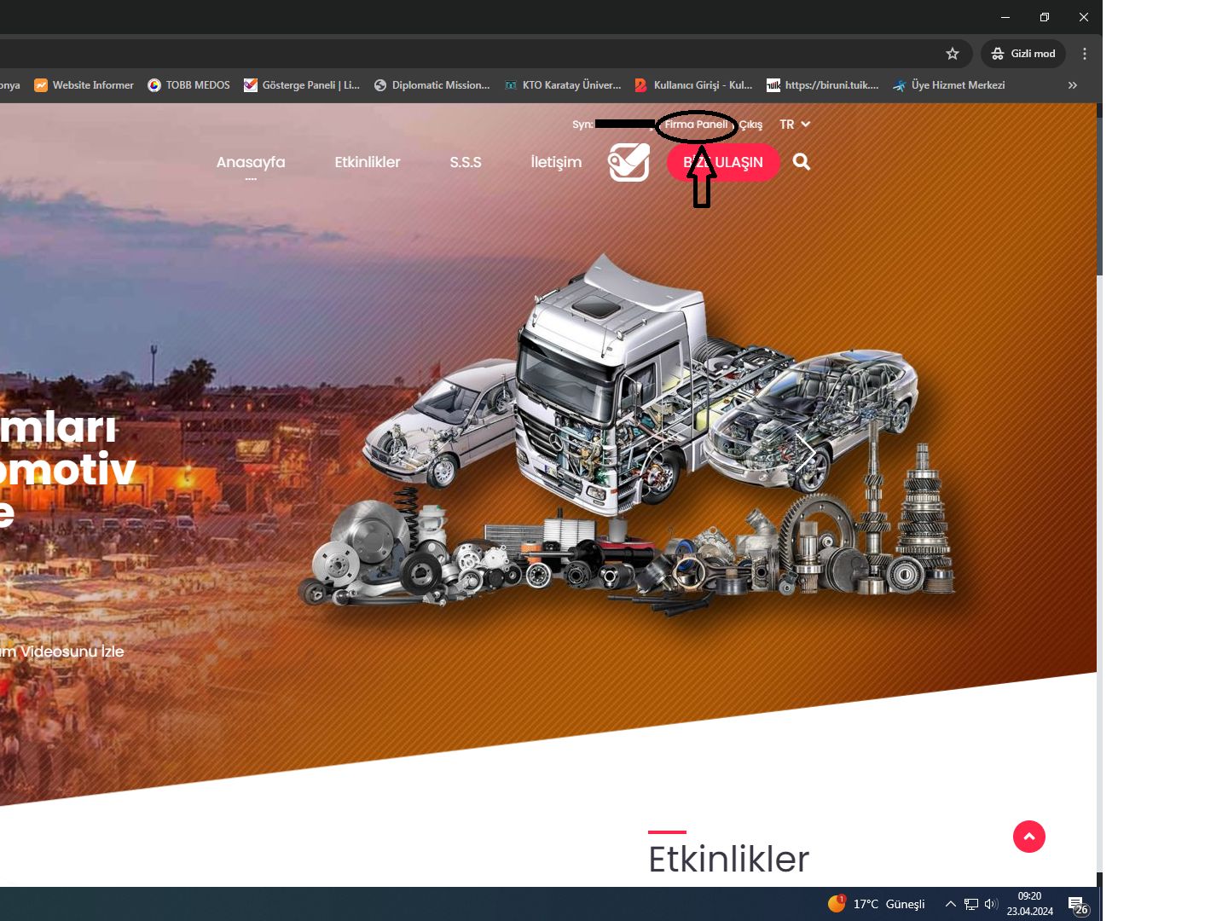The height and width of the screenshot is (921, 1228).
Task: Expand the TR language dropdown
Action: click(x=794, y=125)
